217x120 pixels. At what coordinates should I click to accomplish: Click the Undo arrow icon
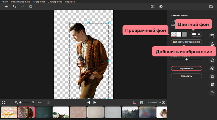click(14, 6)
